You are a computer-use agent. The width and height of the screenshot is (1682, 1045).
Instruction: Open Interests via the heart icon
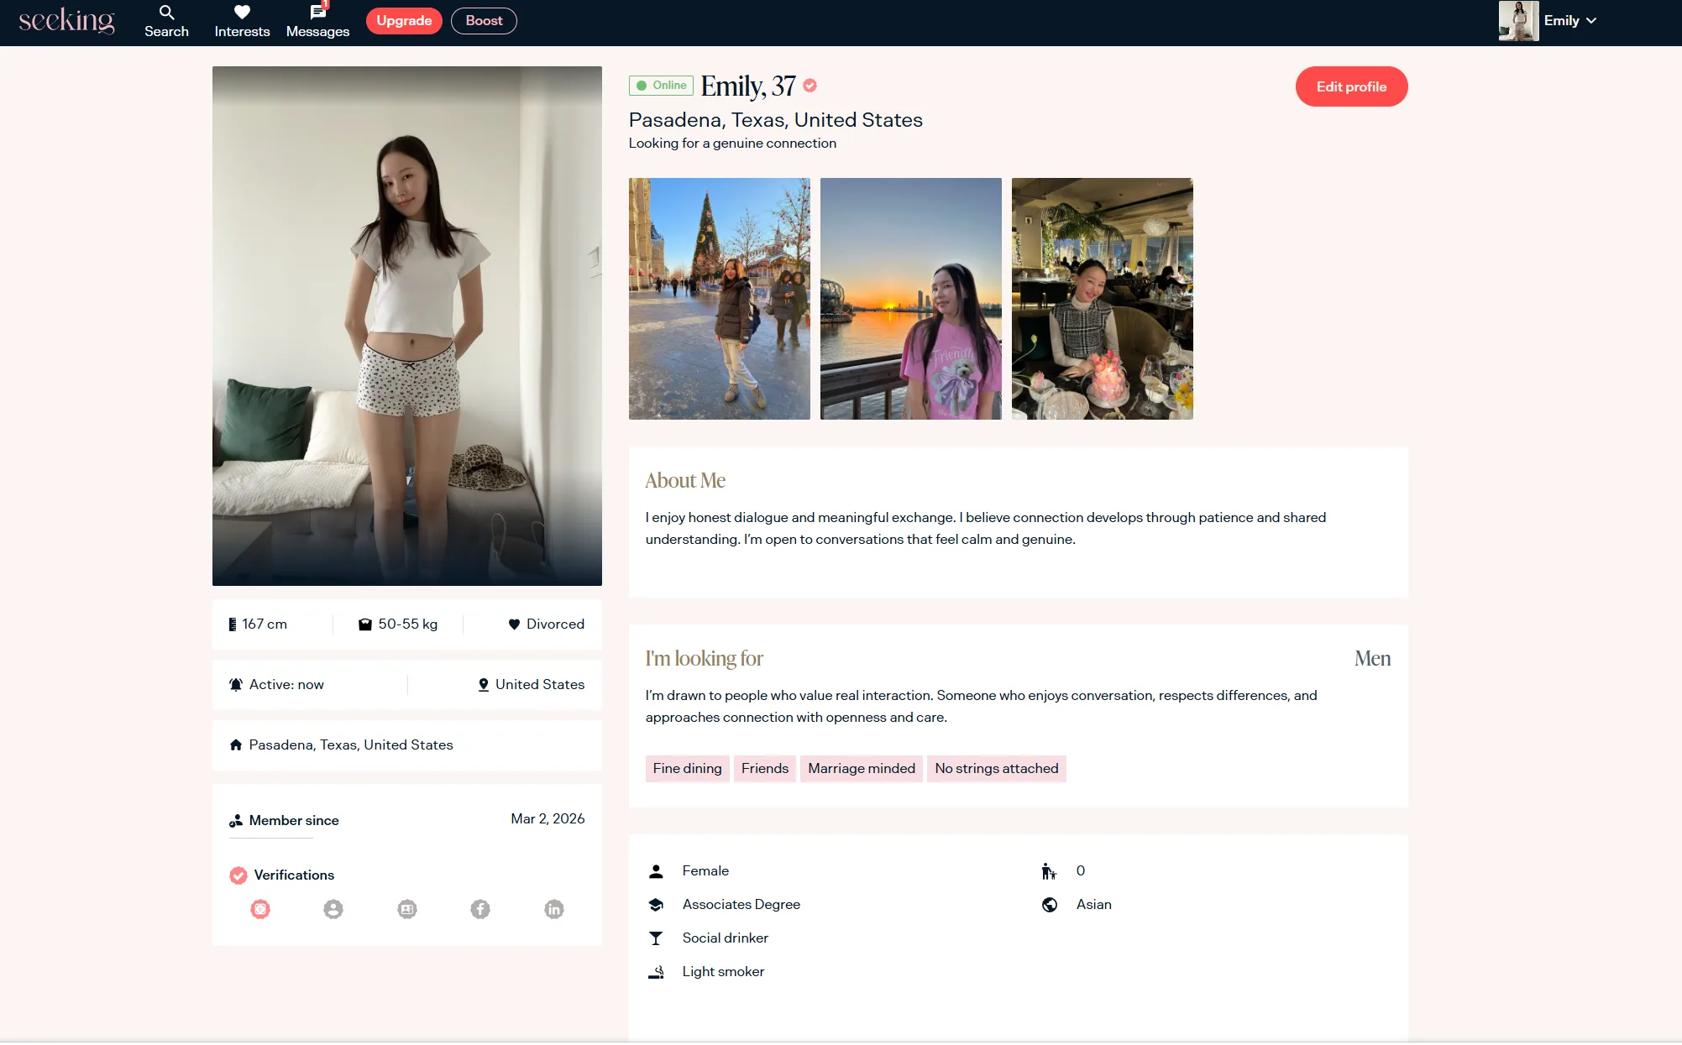pos(242,13)
